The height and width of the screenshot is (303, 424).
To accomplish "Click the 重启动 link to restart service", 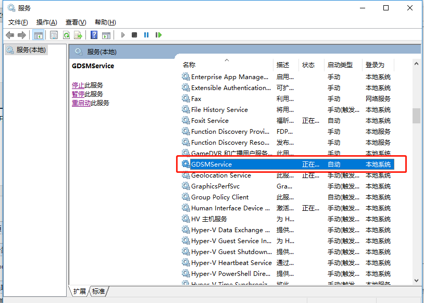I will pos(81,103).
